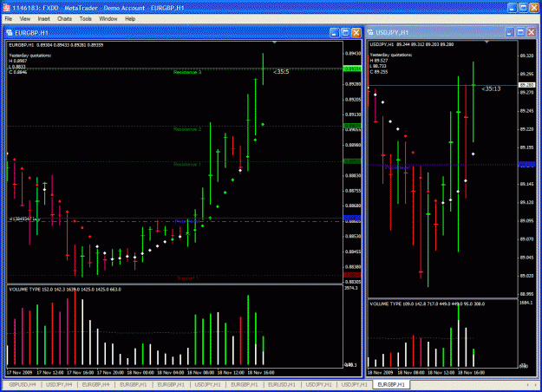Viewport: 542px width, 392px height.
Task: Minimize the EURGBP,H1 chart window
Action: click(x=334, y=33)
